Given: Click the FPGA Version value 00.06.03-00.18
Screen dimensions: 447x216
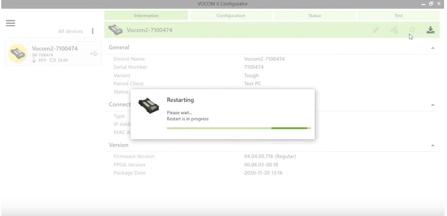Looking at the screenshot, I should pos(261,165).
